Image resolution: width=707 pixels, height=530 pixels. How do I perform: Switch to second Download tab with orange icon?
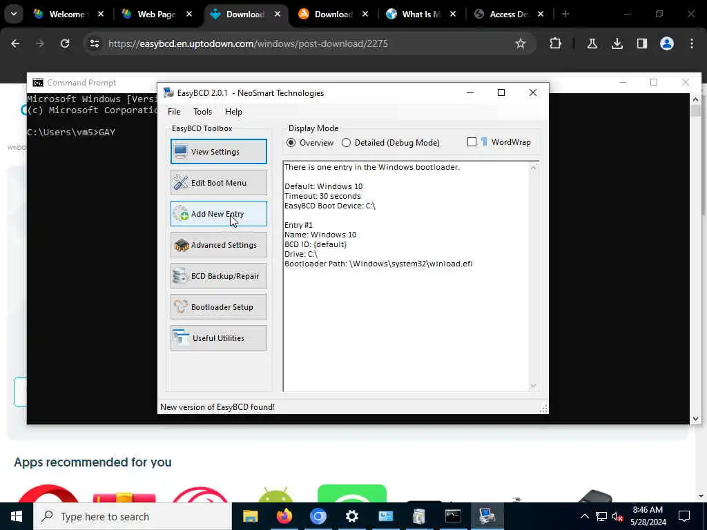(x=333, y=14)
